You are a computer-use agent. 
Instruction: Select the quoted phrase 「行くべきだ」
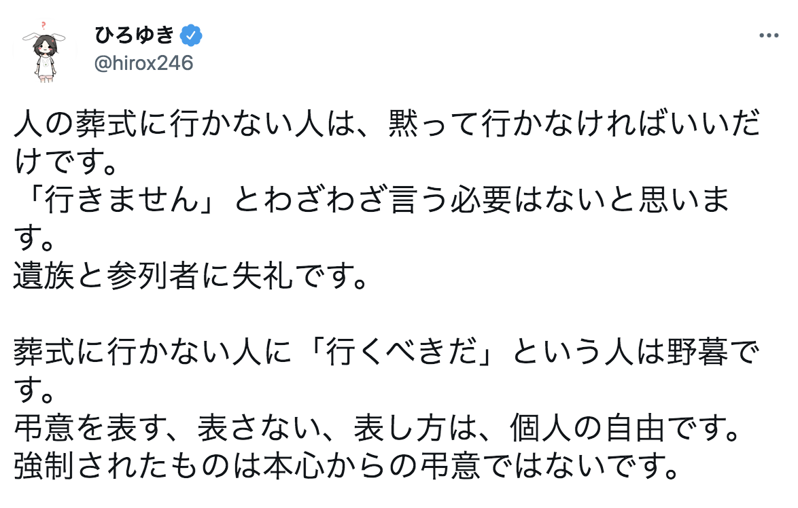(x=402, y=352)
